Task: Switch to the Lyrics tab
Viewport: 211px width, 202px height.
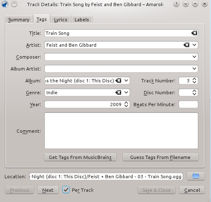Action: pos(61,20)
